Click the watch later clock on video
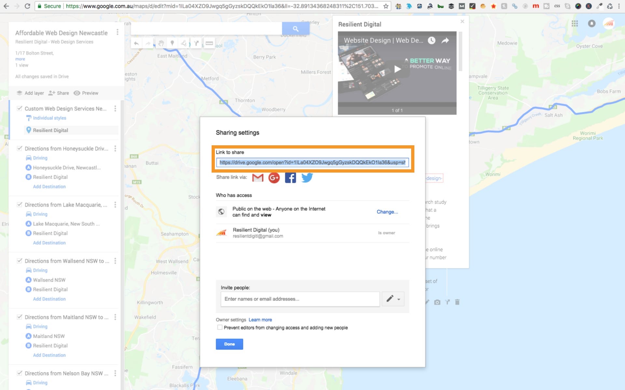This screenshot has height=390, width=625. (431, 40)
